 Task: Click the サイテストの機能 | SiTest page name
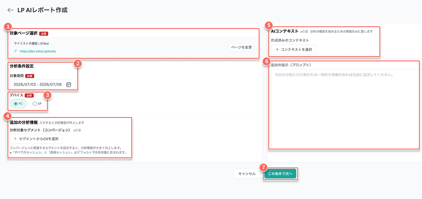tap(31, 43)
